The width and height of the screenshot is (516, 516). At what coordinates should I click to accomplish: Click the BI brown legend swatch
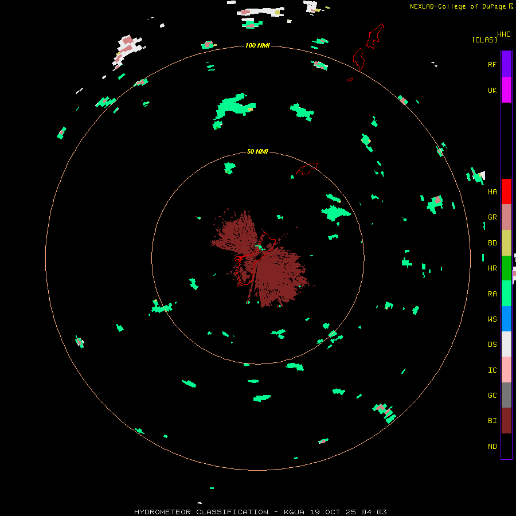(506, 421)
